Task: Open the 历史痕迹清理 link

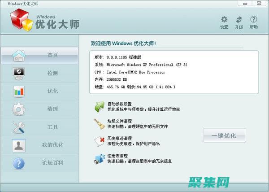Action: [120, 138]
